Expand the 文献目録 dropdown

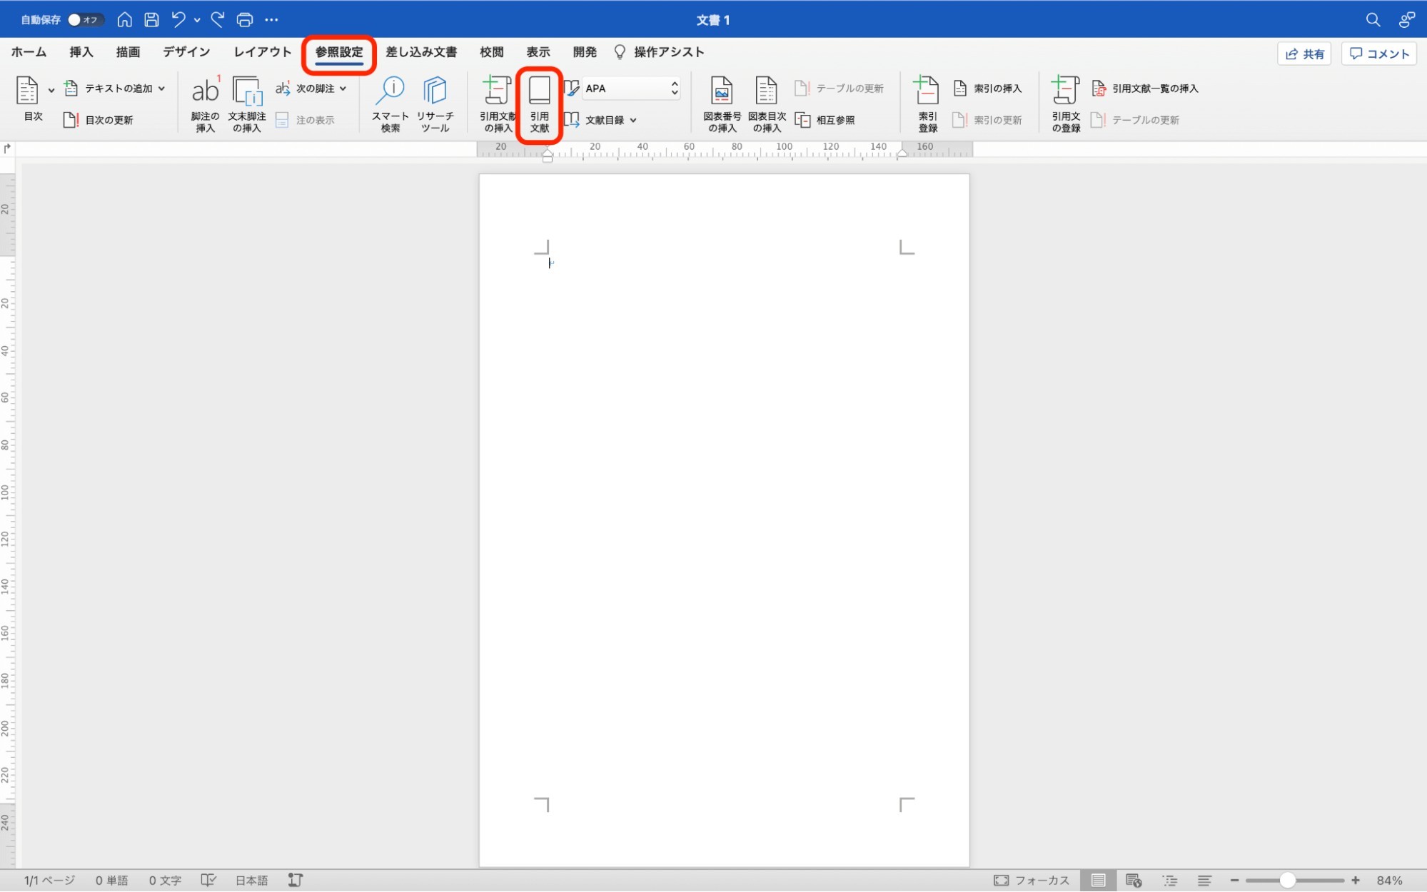601,120
